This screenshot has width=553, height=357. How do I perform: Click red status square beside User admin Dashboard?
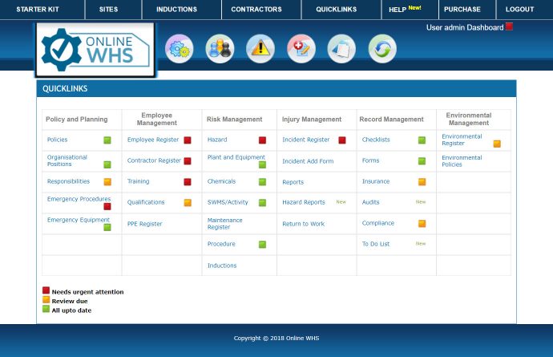[509, 26]
